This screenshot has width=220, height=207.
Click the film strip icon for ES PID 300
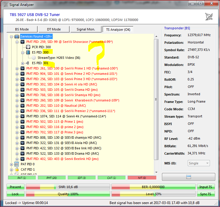click(x=28, y=52)
